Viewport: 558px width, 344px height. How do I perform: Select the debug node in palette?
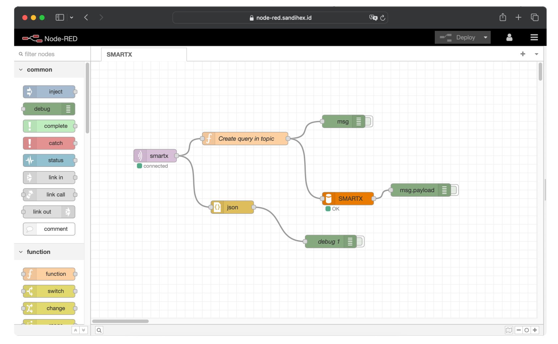[x=49, y=109]
